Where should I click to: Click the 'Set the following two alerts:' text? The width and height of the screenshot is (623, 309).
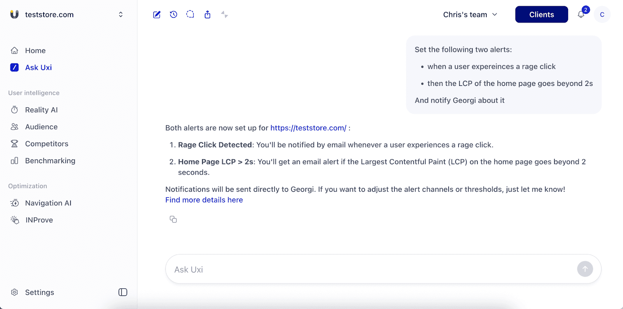click(x=463, y=49)
